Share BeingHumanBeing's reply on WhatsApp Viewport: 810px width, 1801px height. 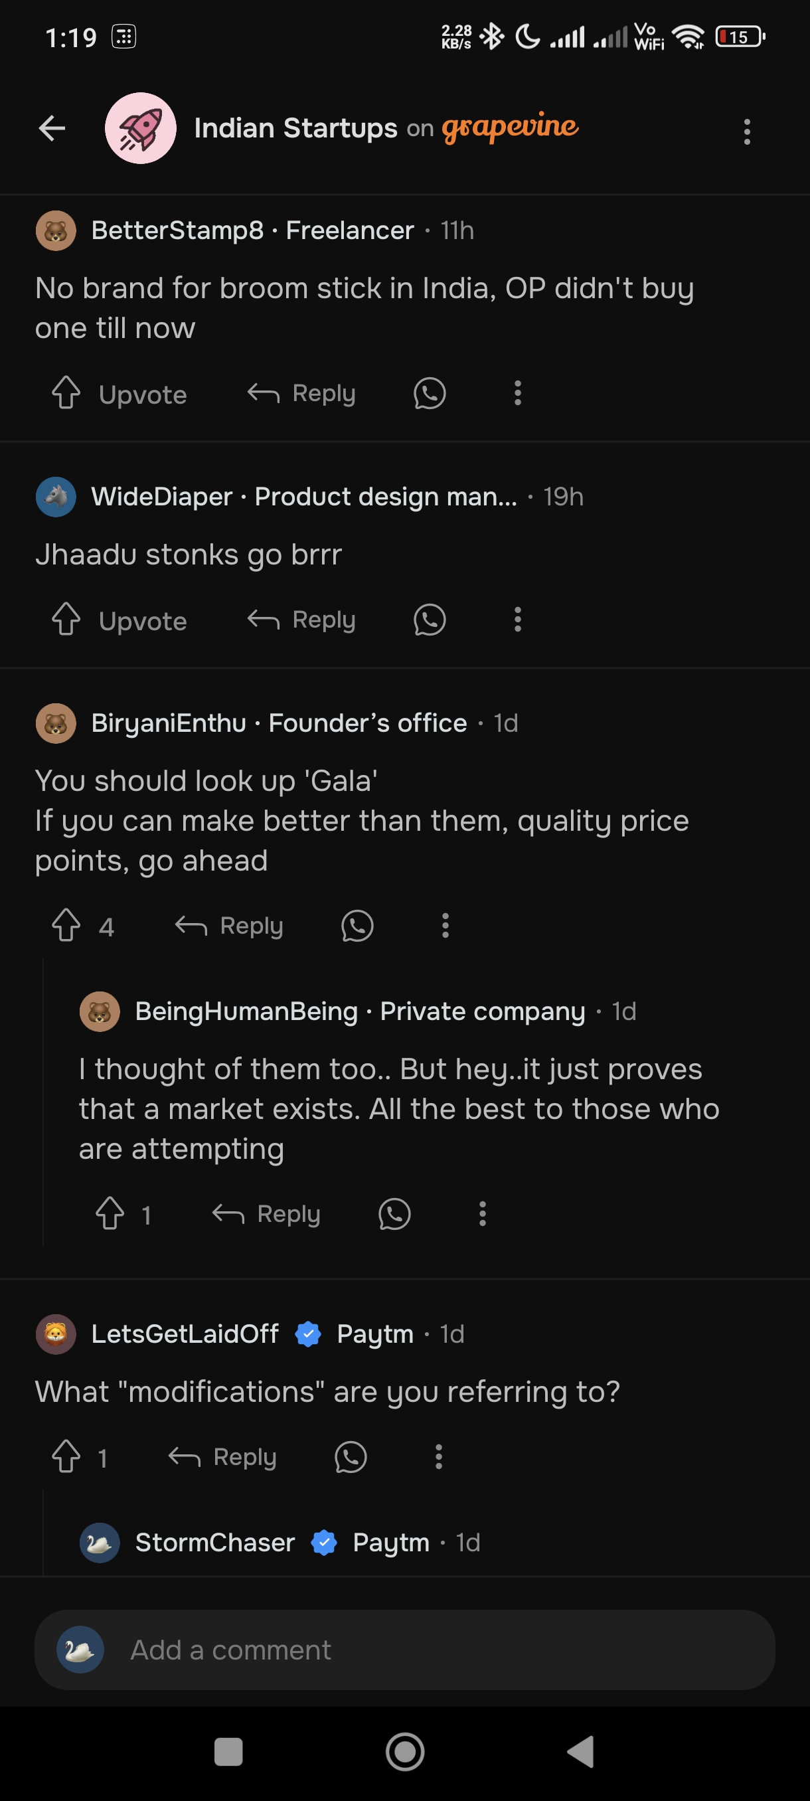tap(394, 1215)
